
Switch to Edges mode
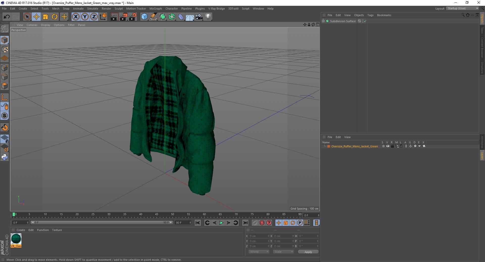tap(5, 77)
